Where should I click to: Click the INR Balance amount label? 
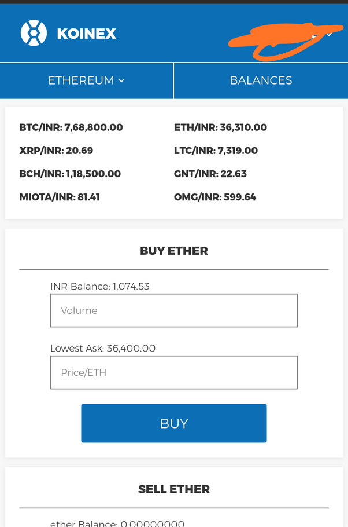click(x=100, y=286)
